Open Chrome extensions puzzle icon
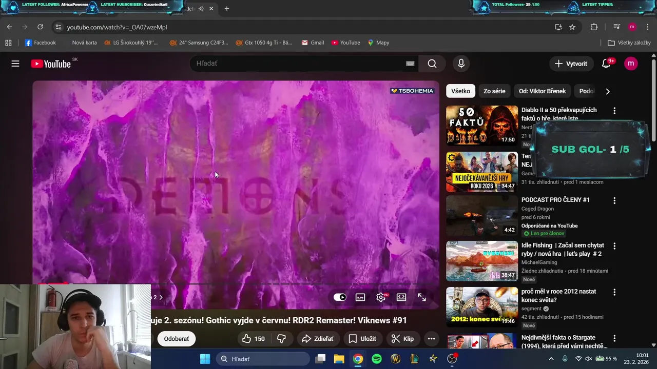Viewport: 657px width, 369px height. tap(594, 27)
